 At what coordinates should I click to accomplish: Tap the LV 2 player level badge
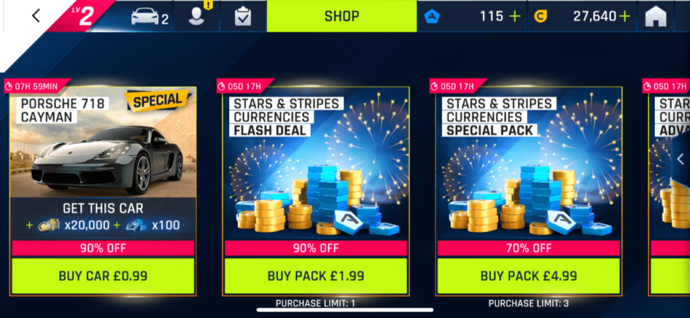click(x=83, y=16)
